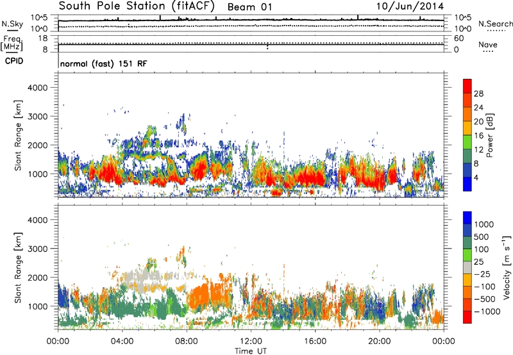The height and width of the screenshot is (355, 513).
Task: Click '4000' on the power panel range axis
Action: click(x=38, y=88)
